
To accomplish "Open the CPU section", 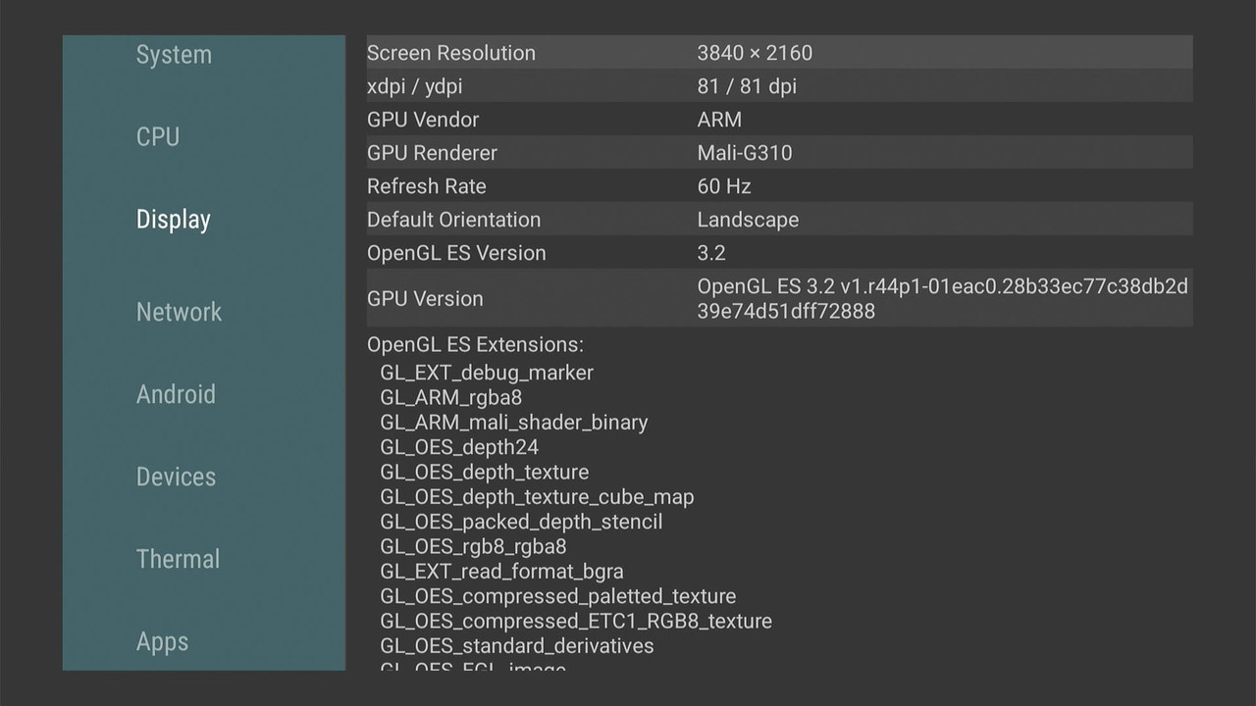I will click(158, 137).
